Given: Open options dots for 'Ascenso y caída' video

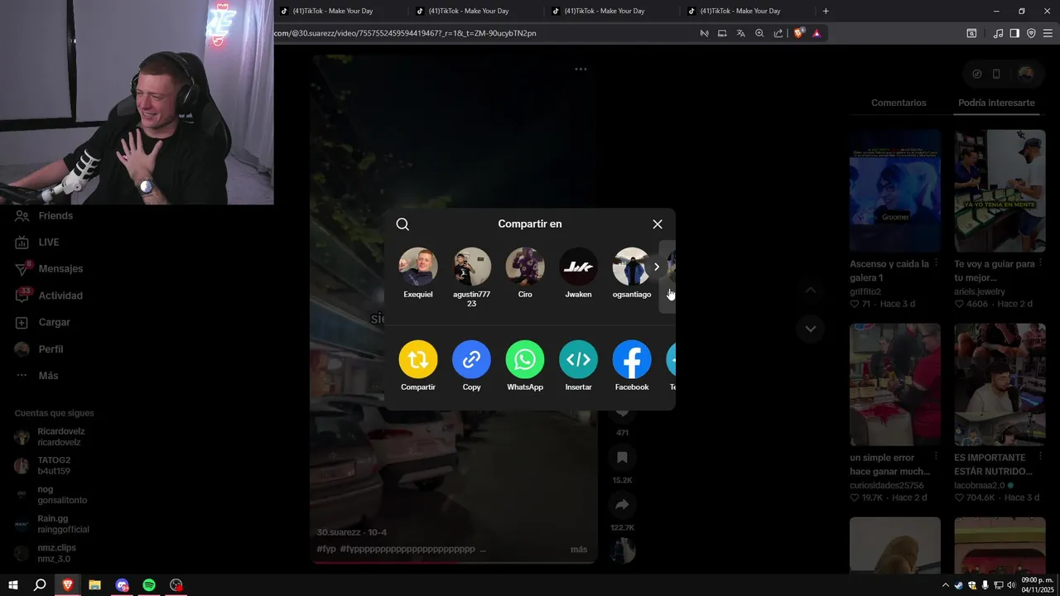Looking at the screenshot, I should pyautogui.click(x=937, y=262).
